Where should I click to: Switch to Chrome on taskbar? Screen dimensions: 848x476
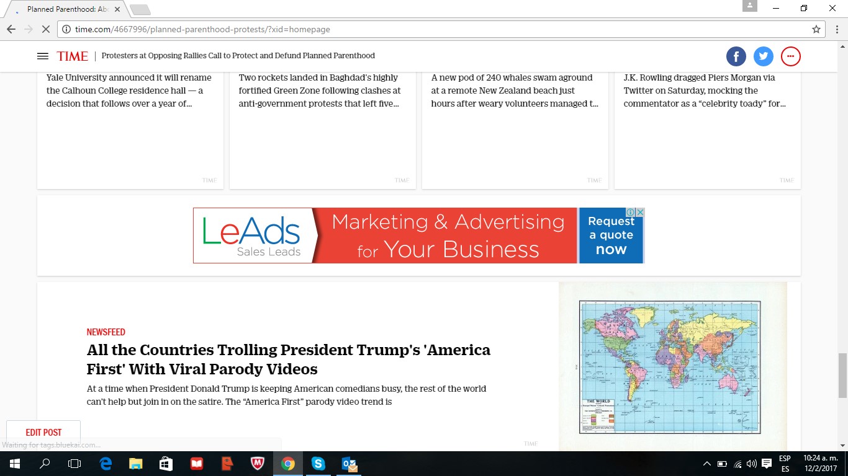(x=288, y=464)
